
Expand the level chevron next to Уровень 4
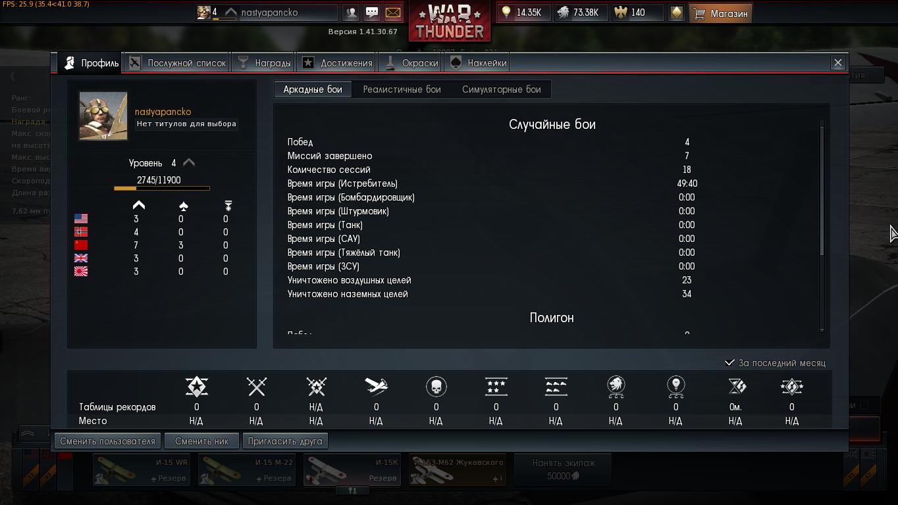189,162
